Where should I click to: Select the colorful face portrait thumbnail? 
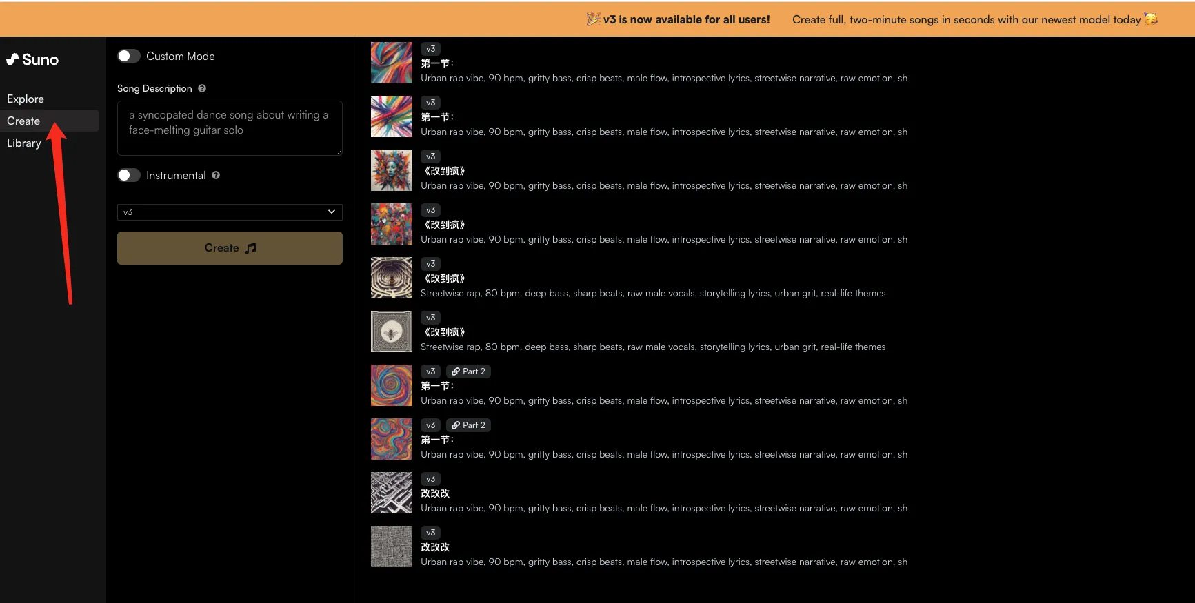pos(392,170)
